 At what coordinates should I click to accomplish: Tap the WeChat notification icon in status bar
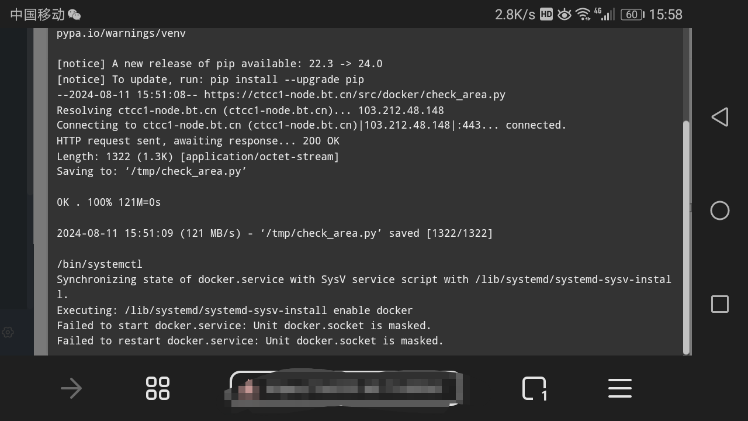pyautogui.click(x=74, y=15)
